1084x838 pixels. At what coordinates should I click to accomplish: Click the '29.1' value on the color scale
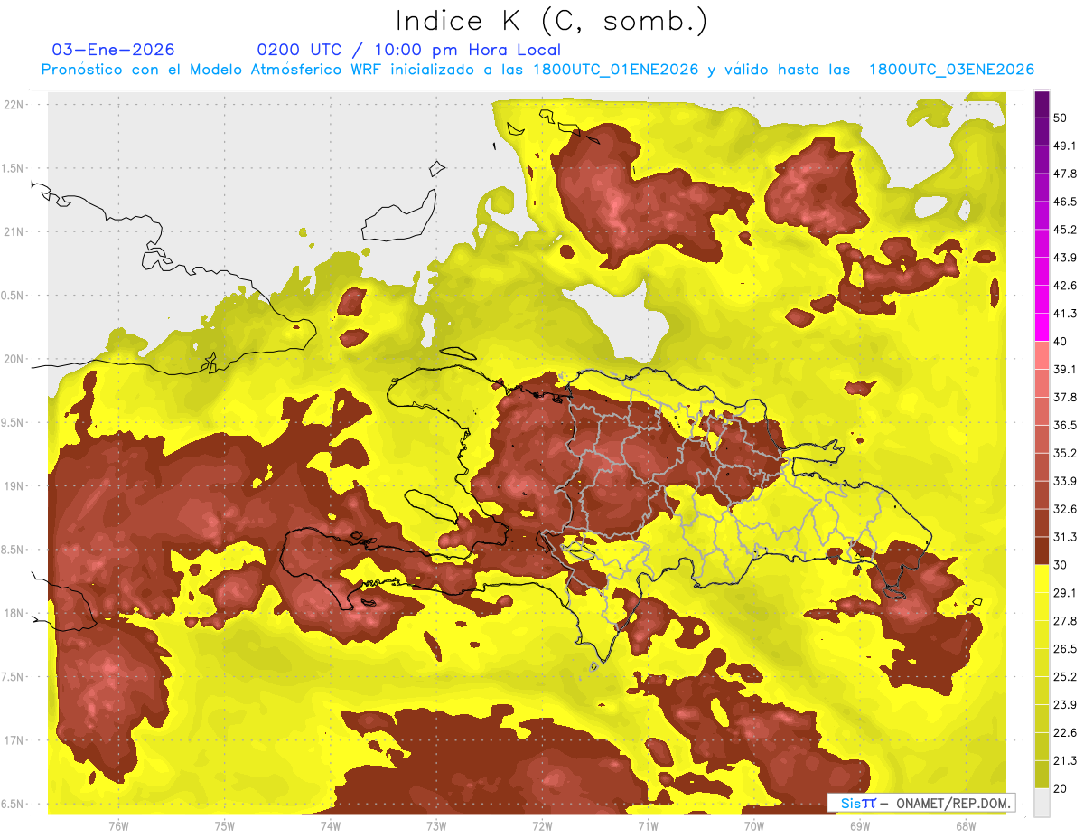coord(1065,593)
